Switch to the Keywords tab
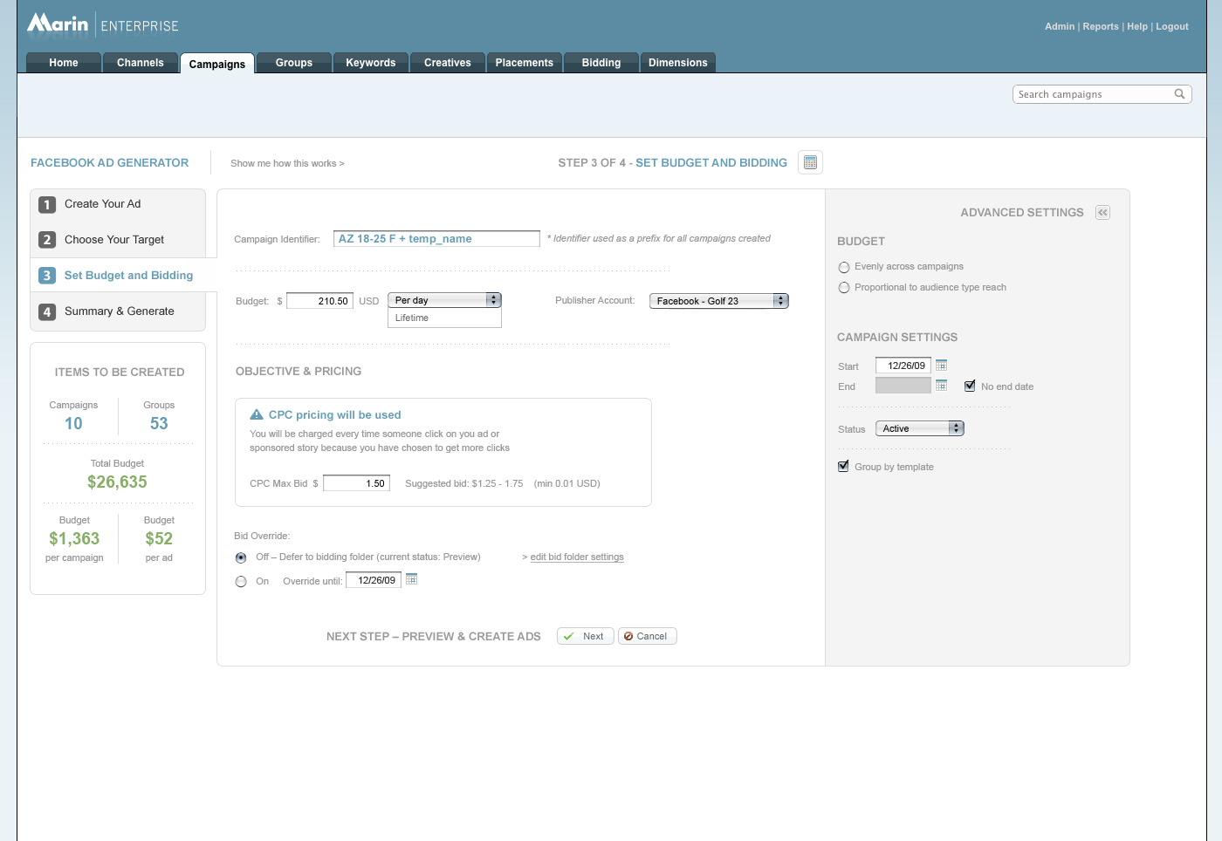This screenshot has height=841, width=1222. [x=370, y=63]
